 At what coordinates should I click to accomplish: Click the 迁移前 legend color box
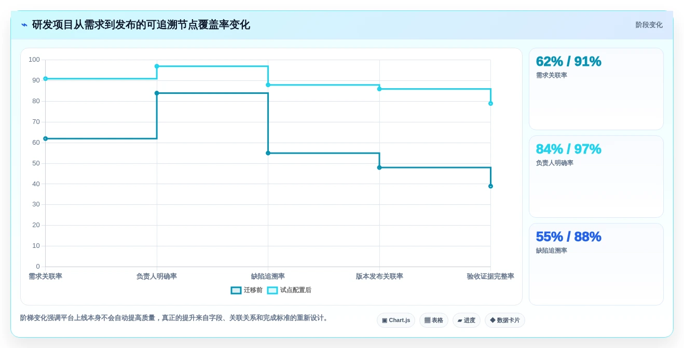click(x=236, y=290)
